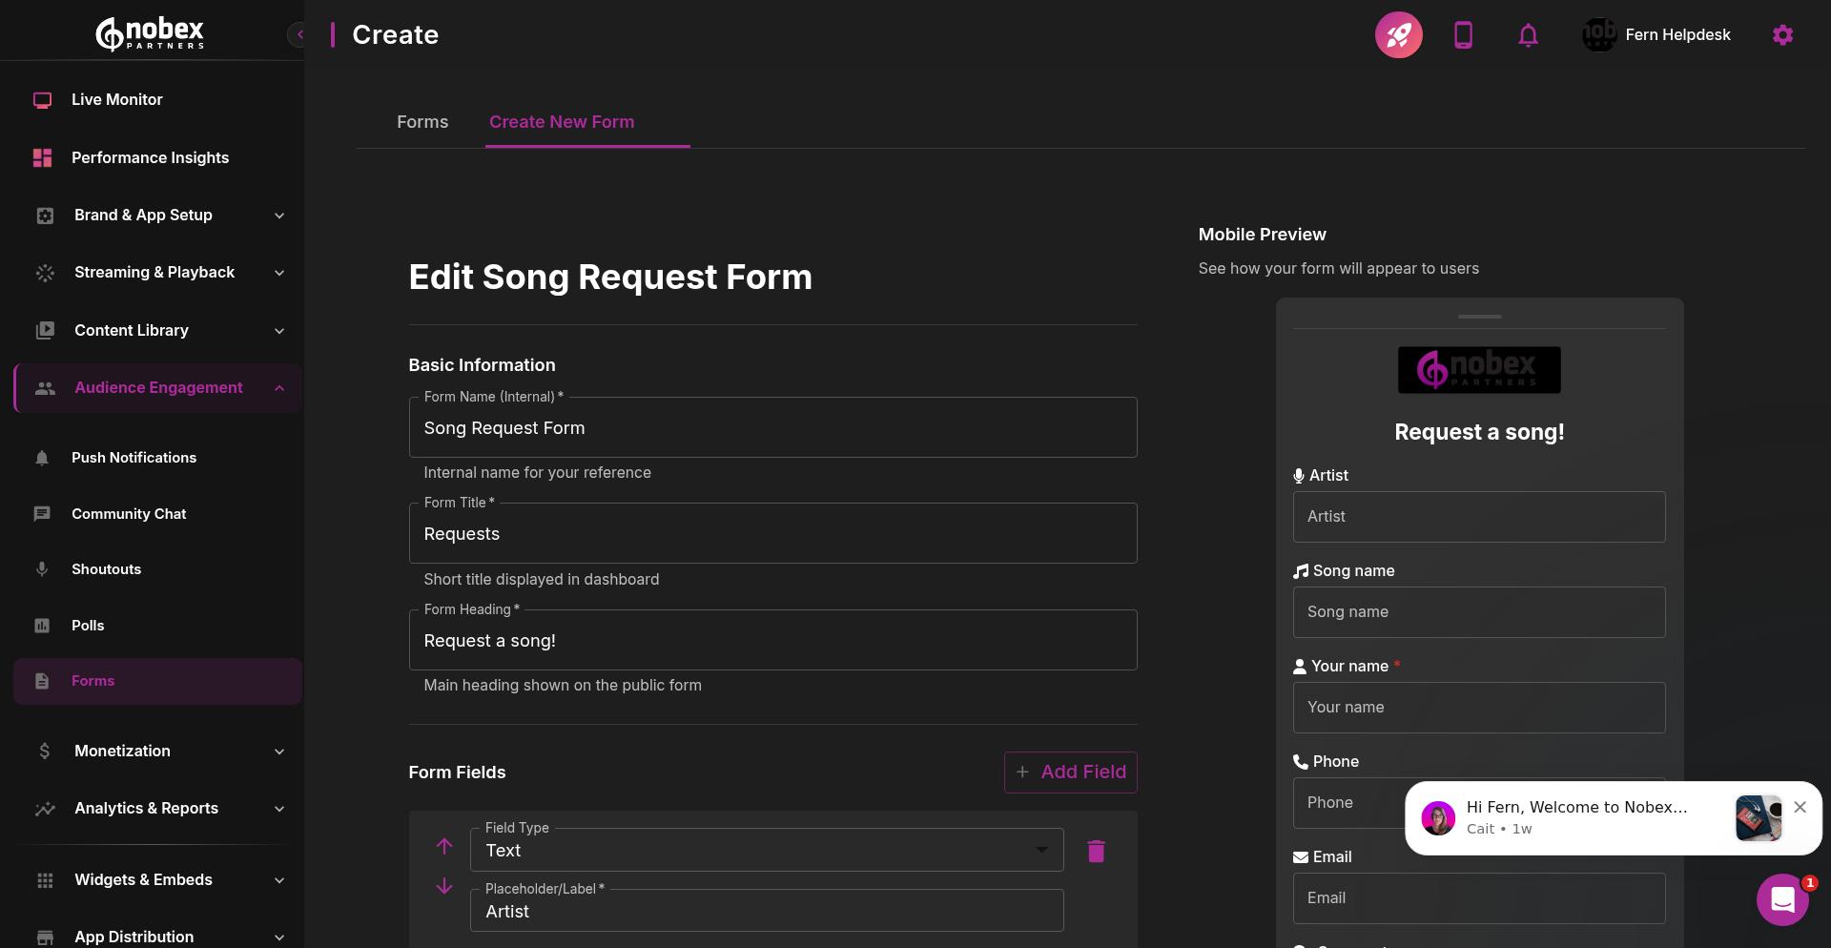Viewport: 1831px width, 948px height.
Task: Select the Create New Form tab
Action: pos(562,121)
